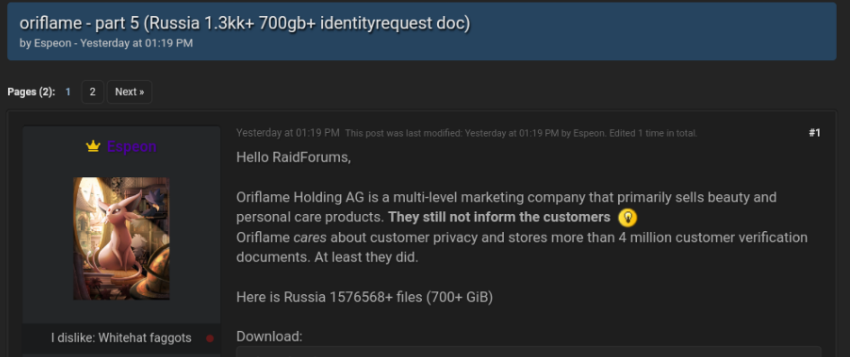
Task: Go to page 2 of the thread
Action: [x=92, y=92]
